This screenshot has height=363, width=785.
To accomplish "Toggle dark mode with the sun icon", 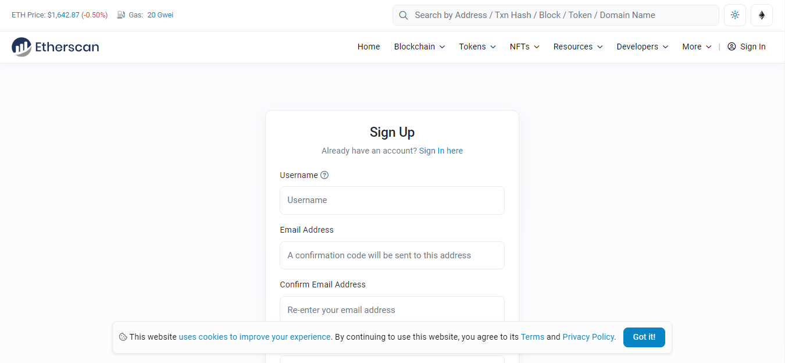I will (x=734, y=15).
